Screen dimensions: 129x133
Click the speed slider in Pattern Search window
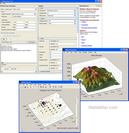[77, 111]
